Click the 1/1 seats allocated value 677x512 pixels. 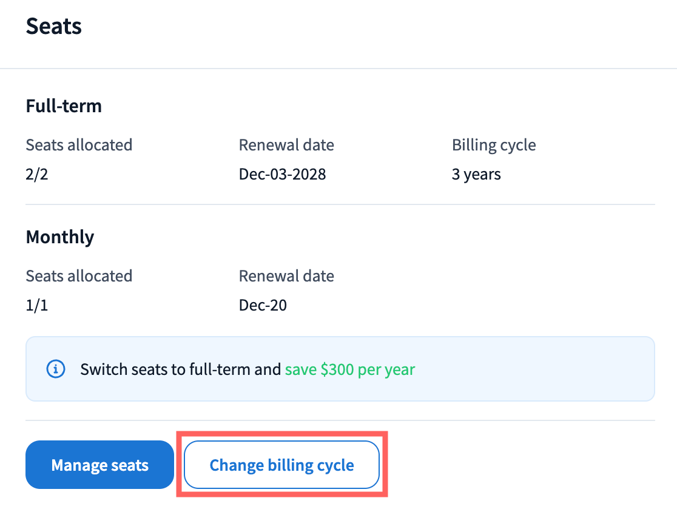coord(36,305)
